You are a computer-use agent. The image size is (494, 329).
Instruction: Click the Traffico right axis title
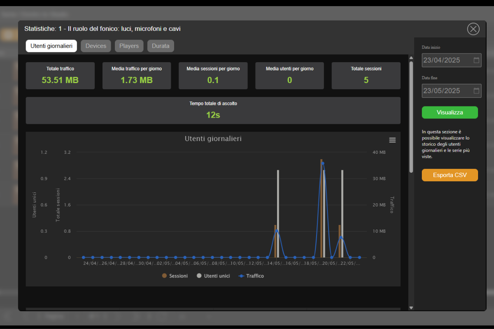tap(392, 204)
